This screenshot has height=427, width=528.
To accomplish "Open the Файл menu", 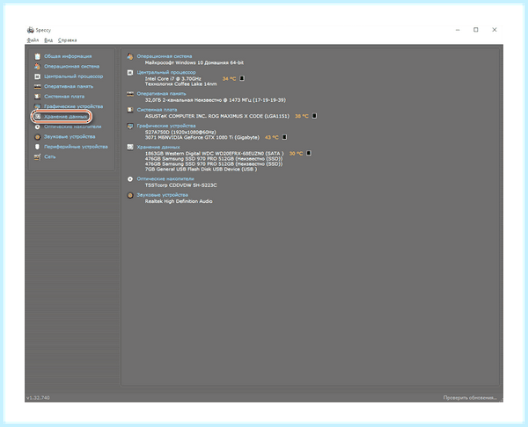I will pyautogui.click(x=33, y=40).
